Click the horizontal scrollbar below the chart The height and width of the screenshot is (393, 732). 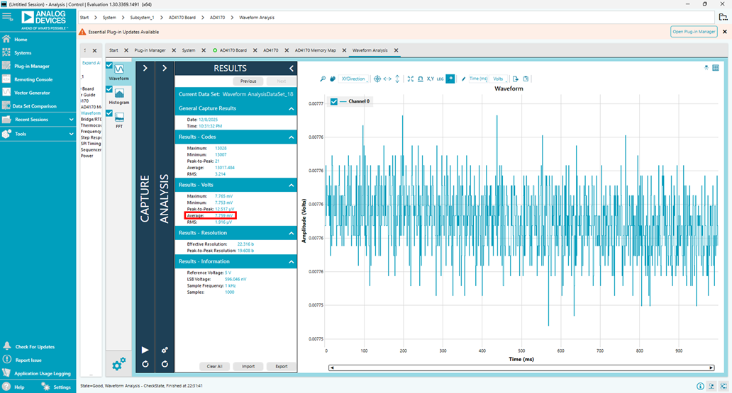521,368
